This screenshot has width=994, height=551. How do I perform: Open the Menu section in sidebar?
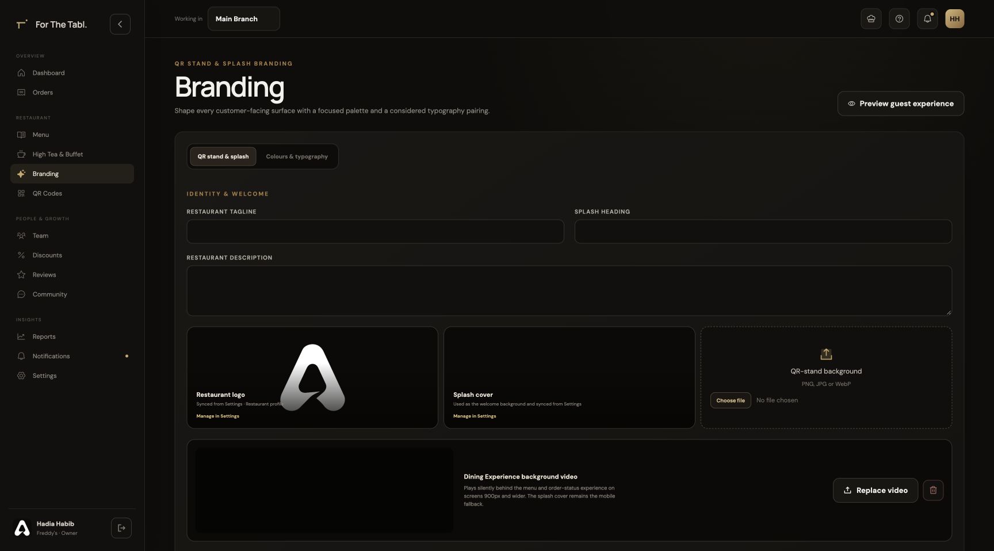pos(72,135)
